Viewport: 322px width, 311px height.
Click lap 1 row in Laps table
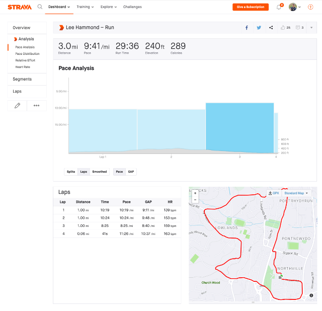pyautogui.click(x=117, y=210)
